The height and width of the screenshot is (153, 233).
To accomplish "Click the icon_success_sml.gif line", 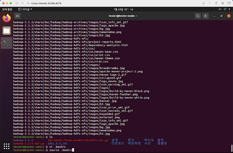I will (73, 111).
